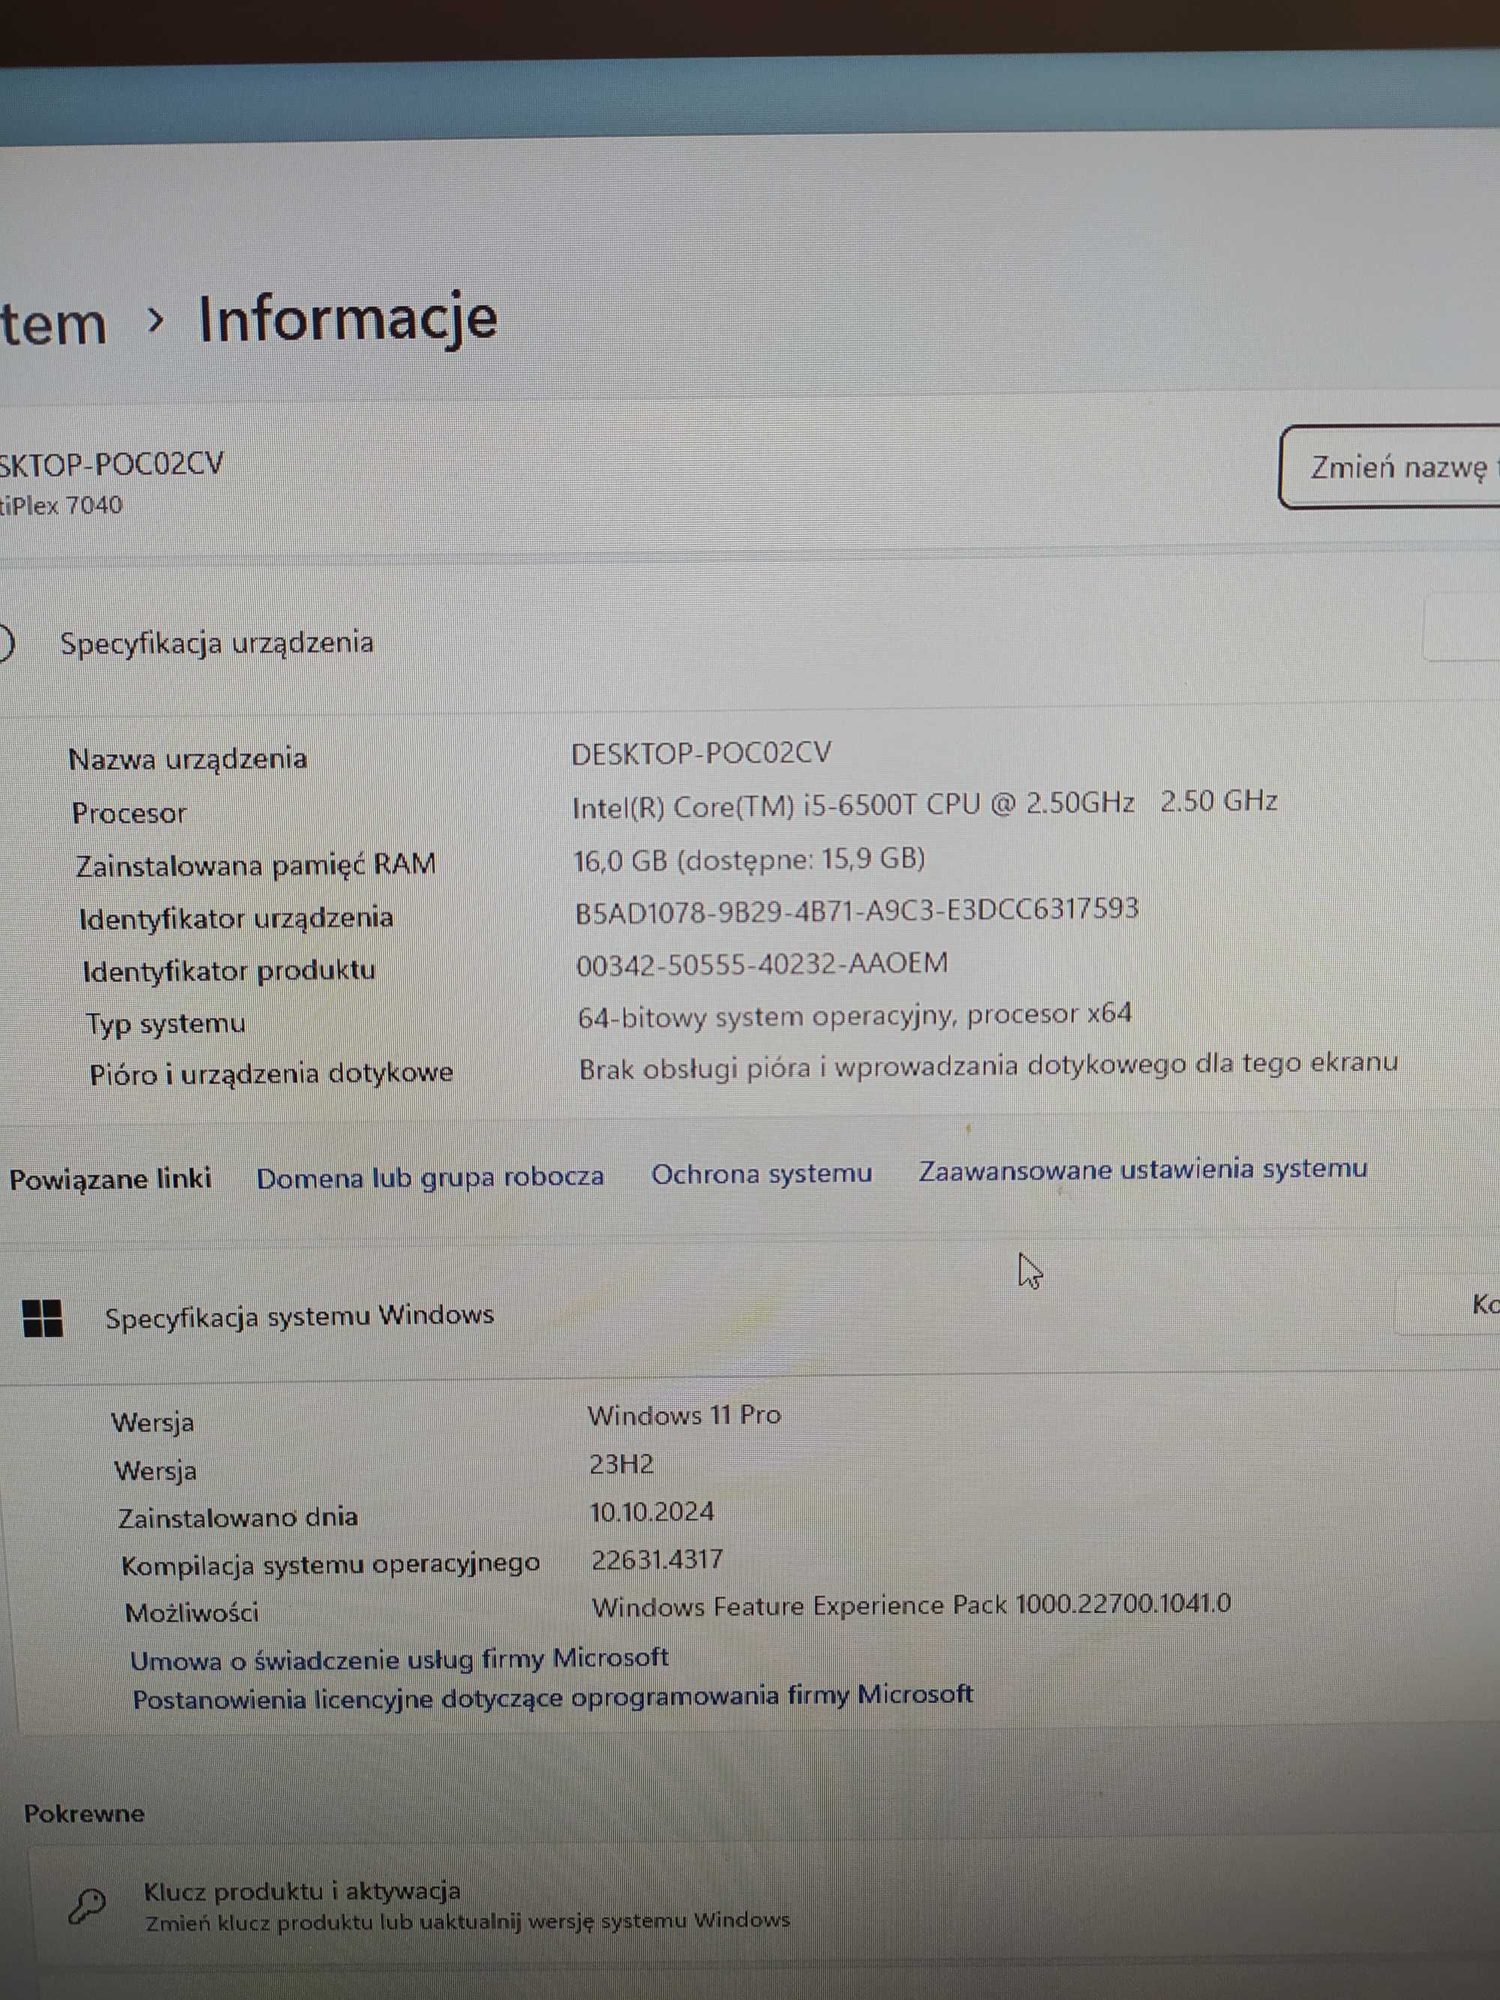Click the Pióro i urządzenia dotykowe label

tap(271, 1074)
